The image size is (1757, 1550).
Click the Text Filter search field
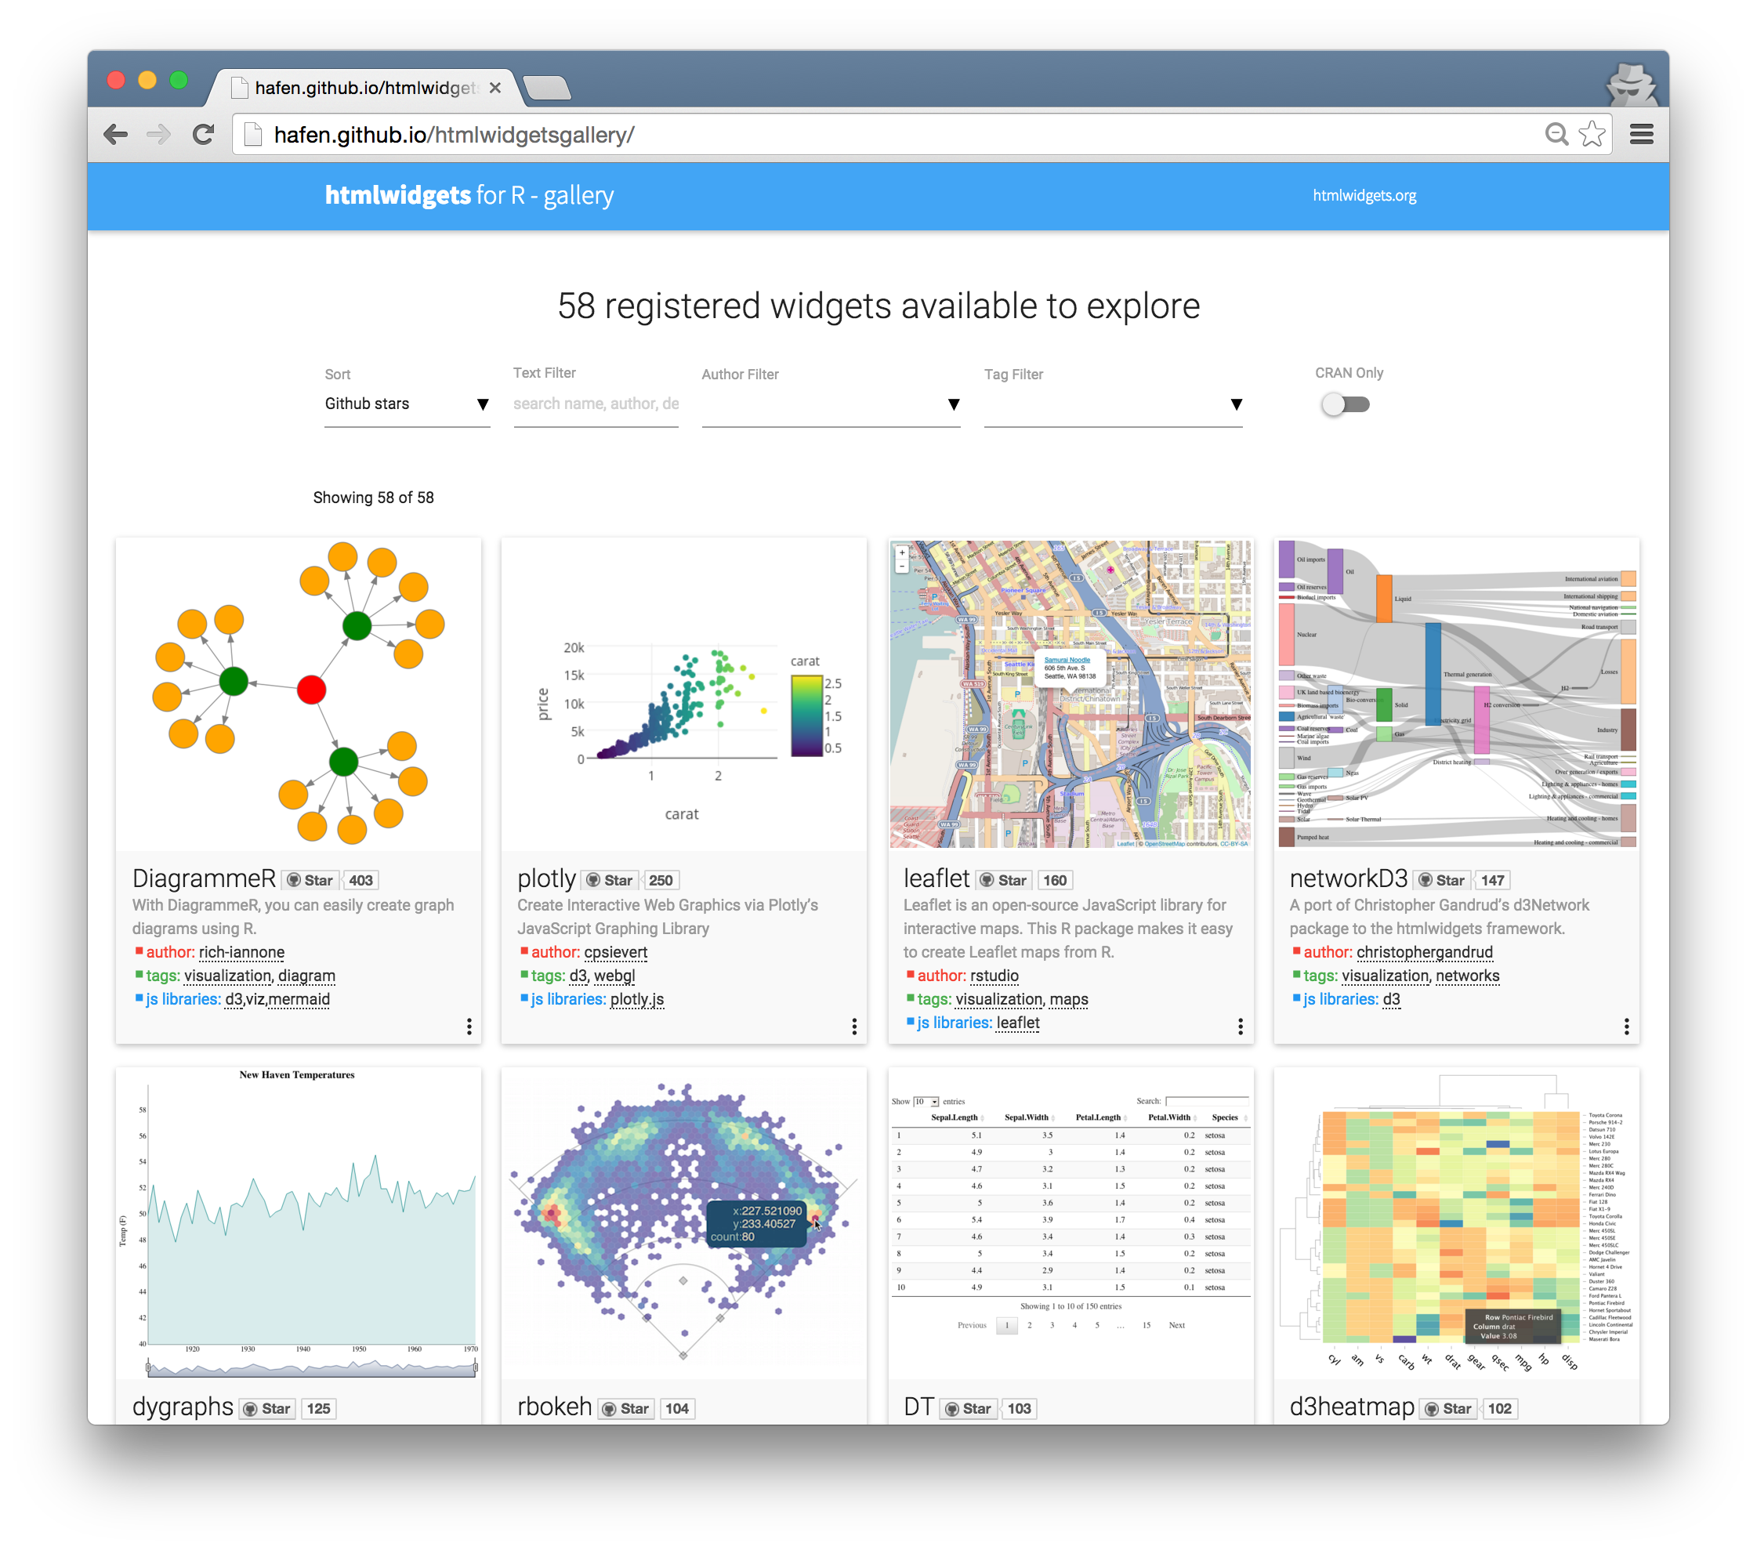[x=596, y=404]
